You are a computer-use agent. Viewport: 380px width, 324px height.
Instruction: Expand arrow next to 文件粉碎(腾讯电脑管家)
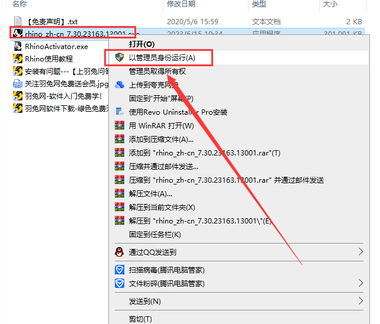pyautogui.click(x=361, y=283)
